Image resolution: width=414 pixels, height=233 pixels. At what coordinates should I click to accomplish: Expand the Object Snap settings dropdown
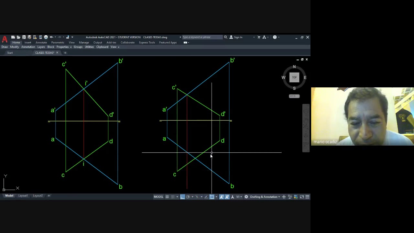pos(216,197)
